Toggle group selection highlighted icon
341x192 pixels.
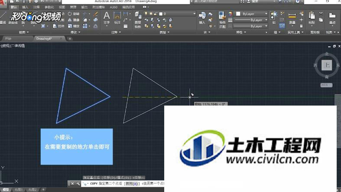coord(282,26)
